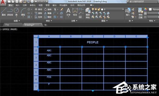Click the Plot printer icon in quick access toolbar
This screenshot has width=159, height=96.
click(x=32, y=1)
